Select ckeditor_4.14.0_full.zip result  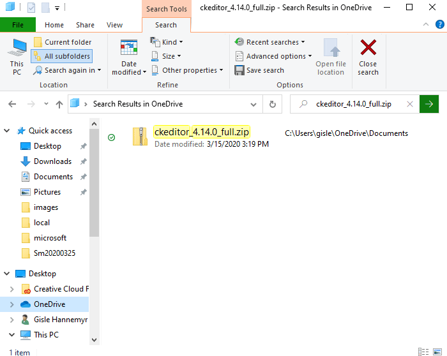(x=202, y=132)
